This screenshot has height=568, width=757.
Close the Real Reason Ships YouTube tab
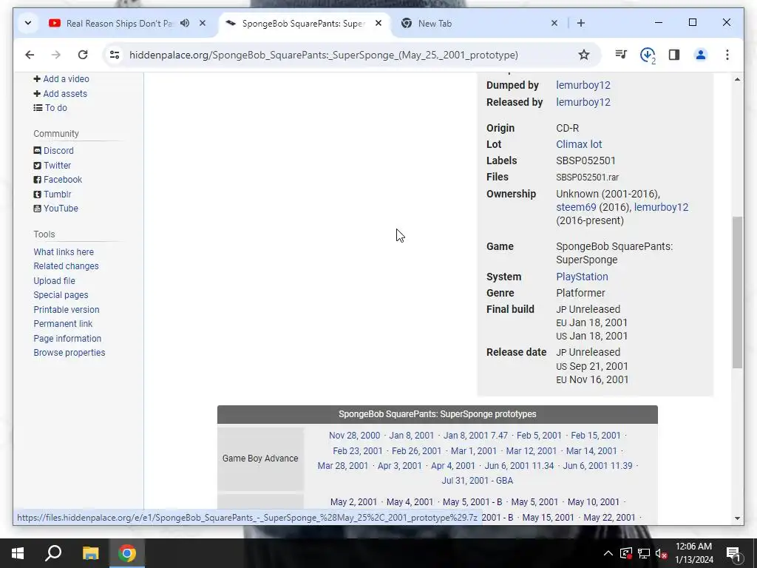pos(203,23)
